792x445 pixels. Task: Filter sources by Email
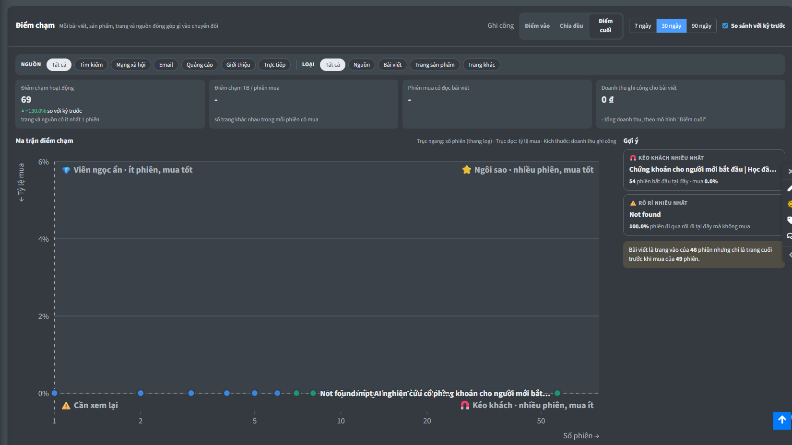(x=166, y=65)
